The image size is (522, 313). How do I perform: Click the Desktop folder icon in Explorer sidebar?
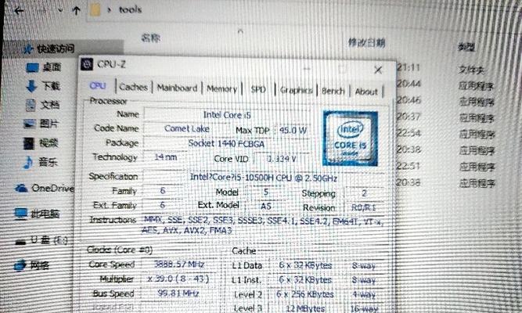[x=32, y=67]
